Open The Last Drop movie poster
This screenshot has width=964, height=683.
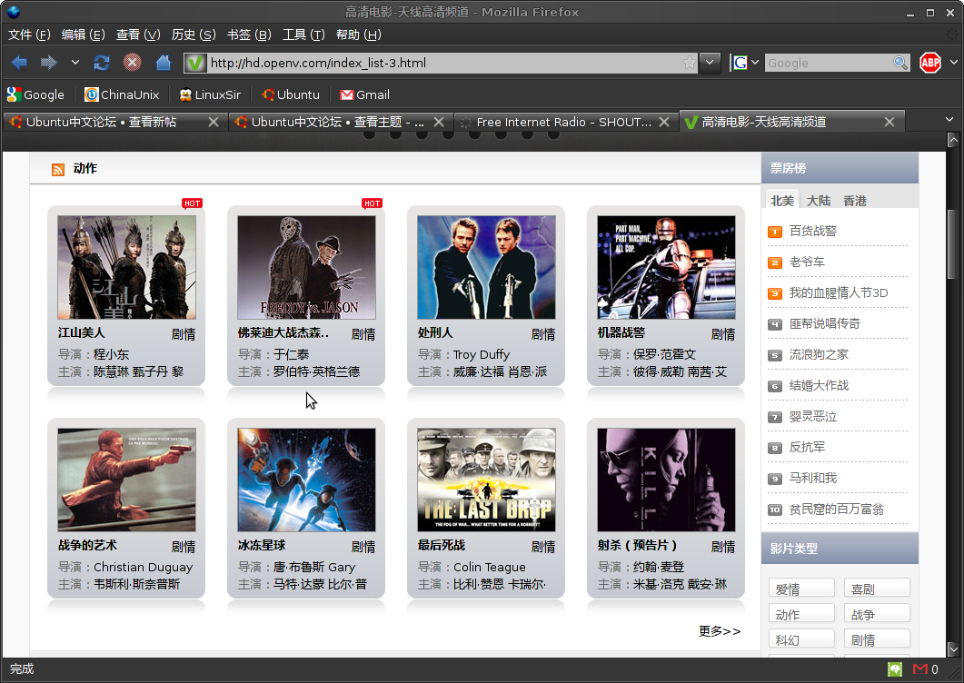click(486, 480)
